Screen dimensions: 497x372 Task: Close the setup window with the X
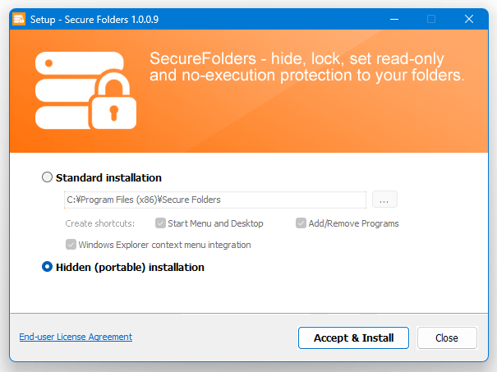469,19
